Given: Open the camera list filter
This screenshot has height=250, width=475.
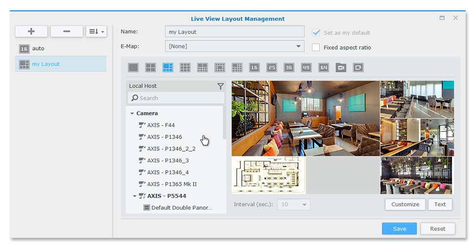Looking at the screenshot, I should pos(220,86).
